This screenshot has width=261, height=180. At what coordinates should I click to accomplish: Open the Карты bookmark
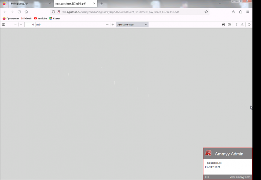pos(54,18)
